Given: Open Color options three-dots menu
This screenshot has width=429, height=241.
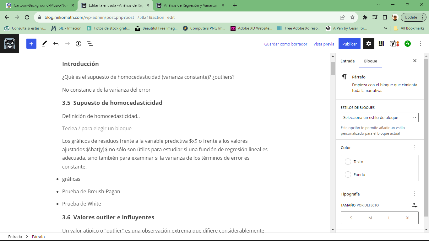Looking at the screenshot, I should click(415, 147).
